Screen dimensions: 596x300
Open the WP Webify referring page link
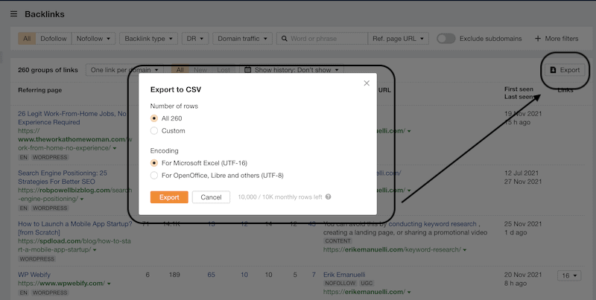pyautogui.click(x=34, y=275)
